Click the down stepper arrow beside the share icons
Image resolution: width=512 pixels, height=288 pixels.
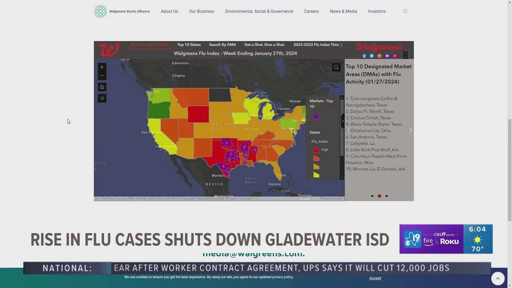tap(406, 57)
